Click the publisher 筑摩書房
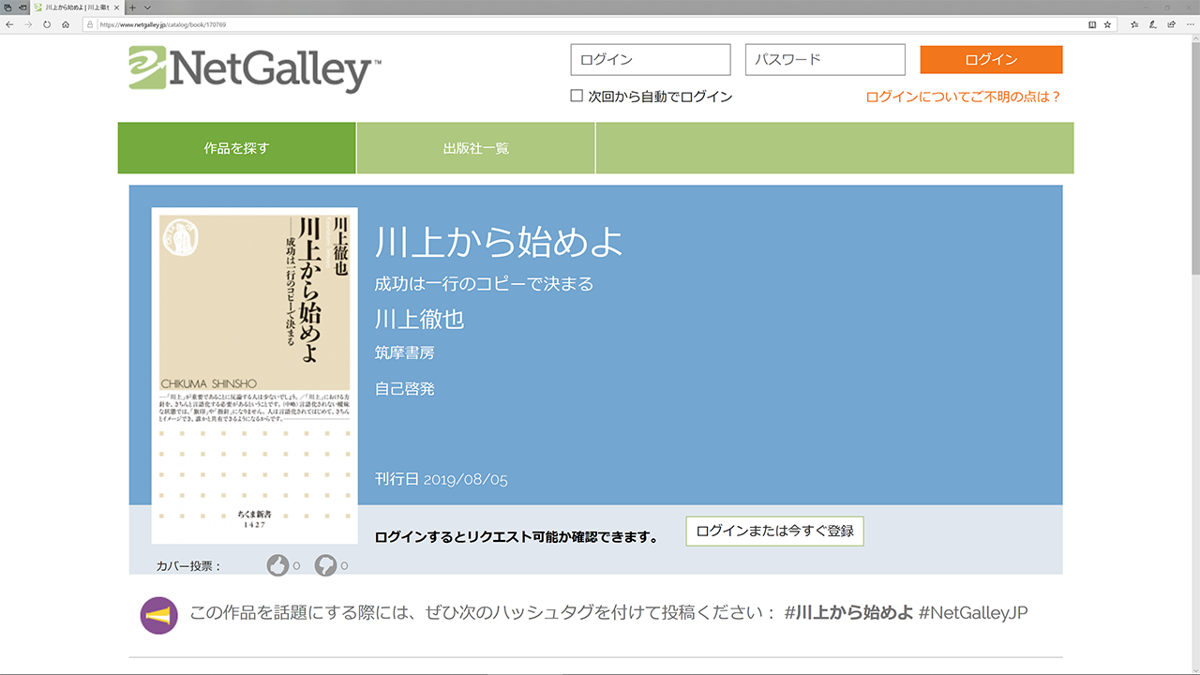Screen dimensions: 1200x675 (x=405, y=353)
